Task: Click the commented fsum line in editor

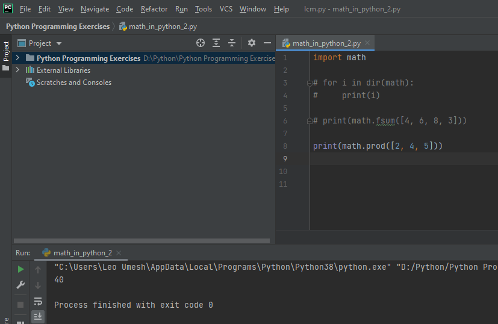Action: tap(390, 120)
